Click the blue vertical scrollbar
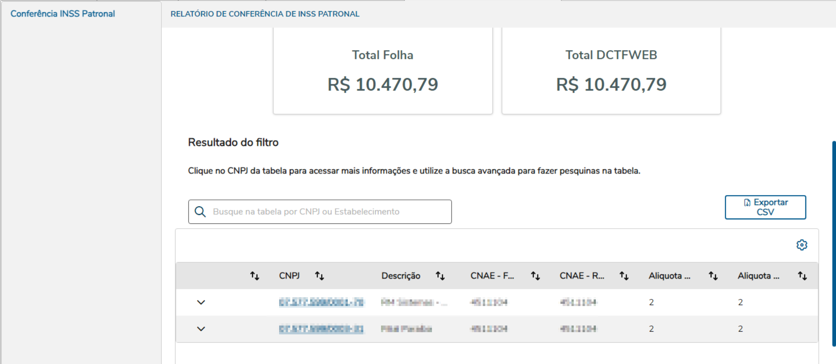Screen dimensions: 836x364 pyautogui.click(x=834, y=243)
